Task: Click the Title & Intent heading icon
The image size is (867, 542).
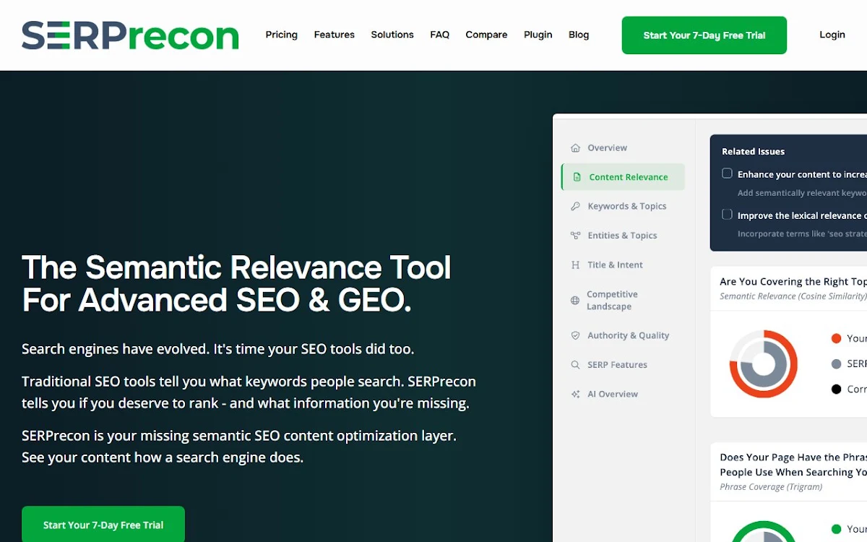Action: [x=576, y=265]
